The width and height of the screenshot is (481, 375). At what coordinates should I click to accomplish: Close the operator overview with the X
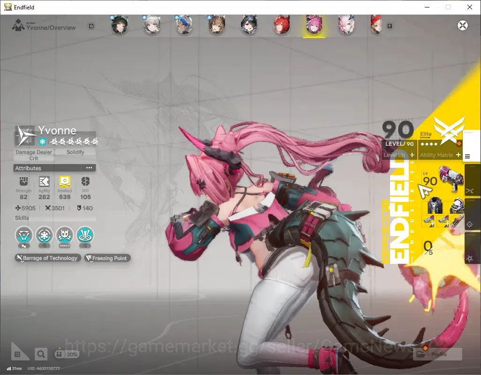463,25
